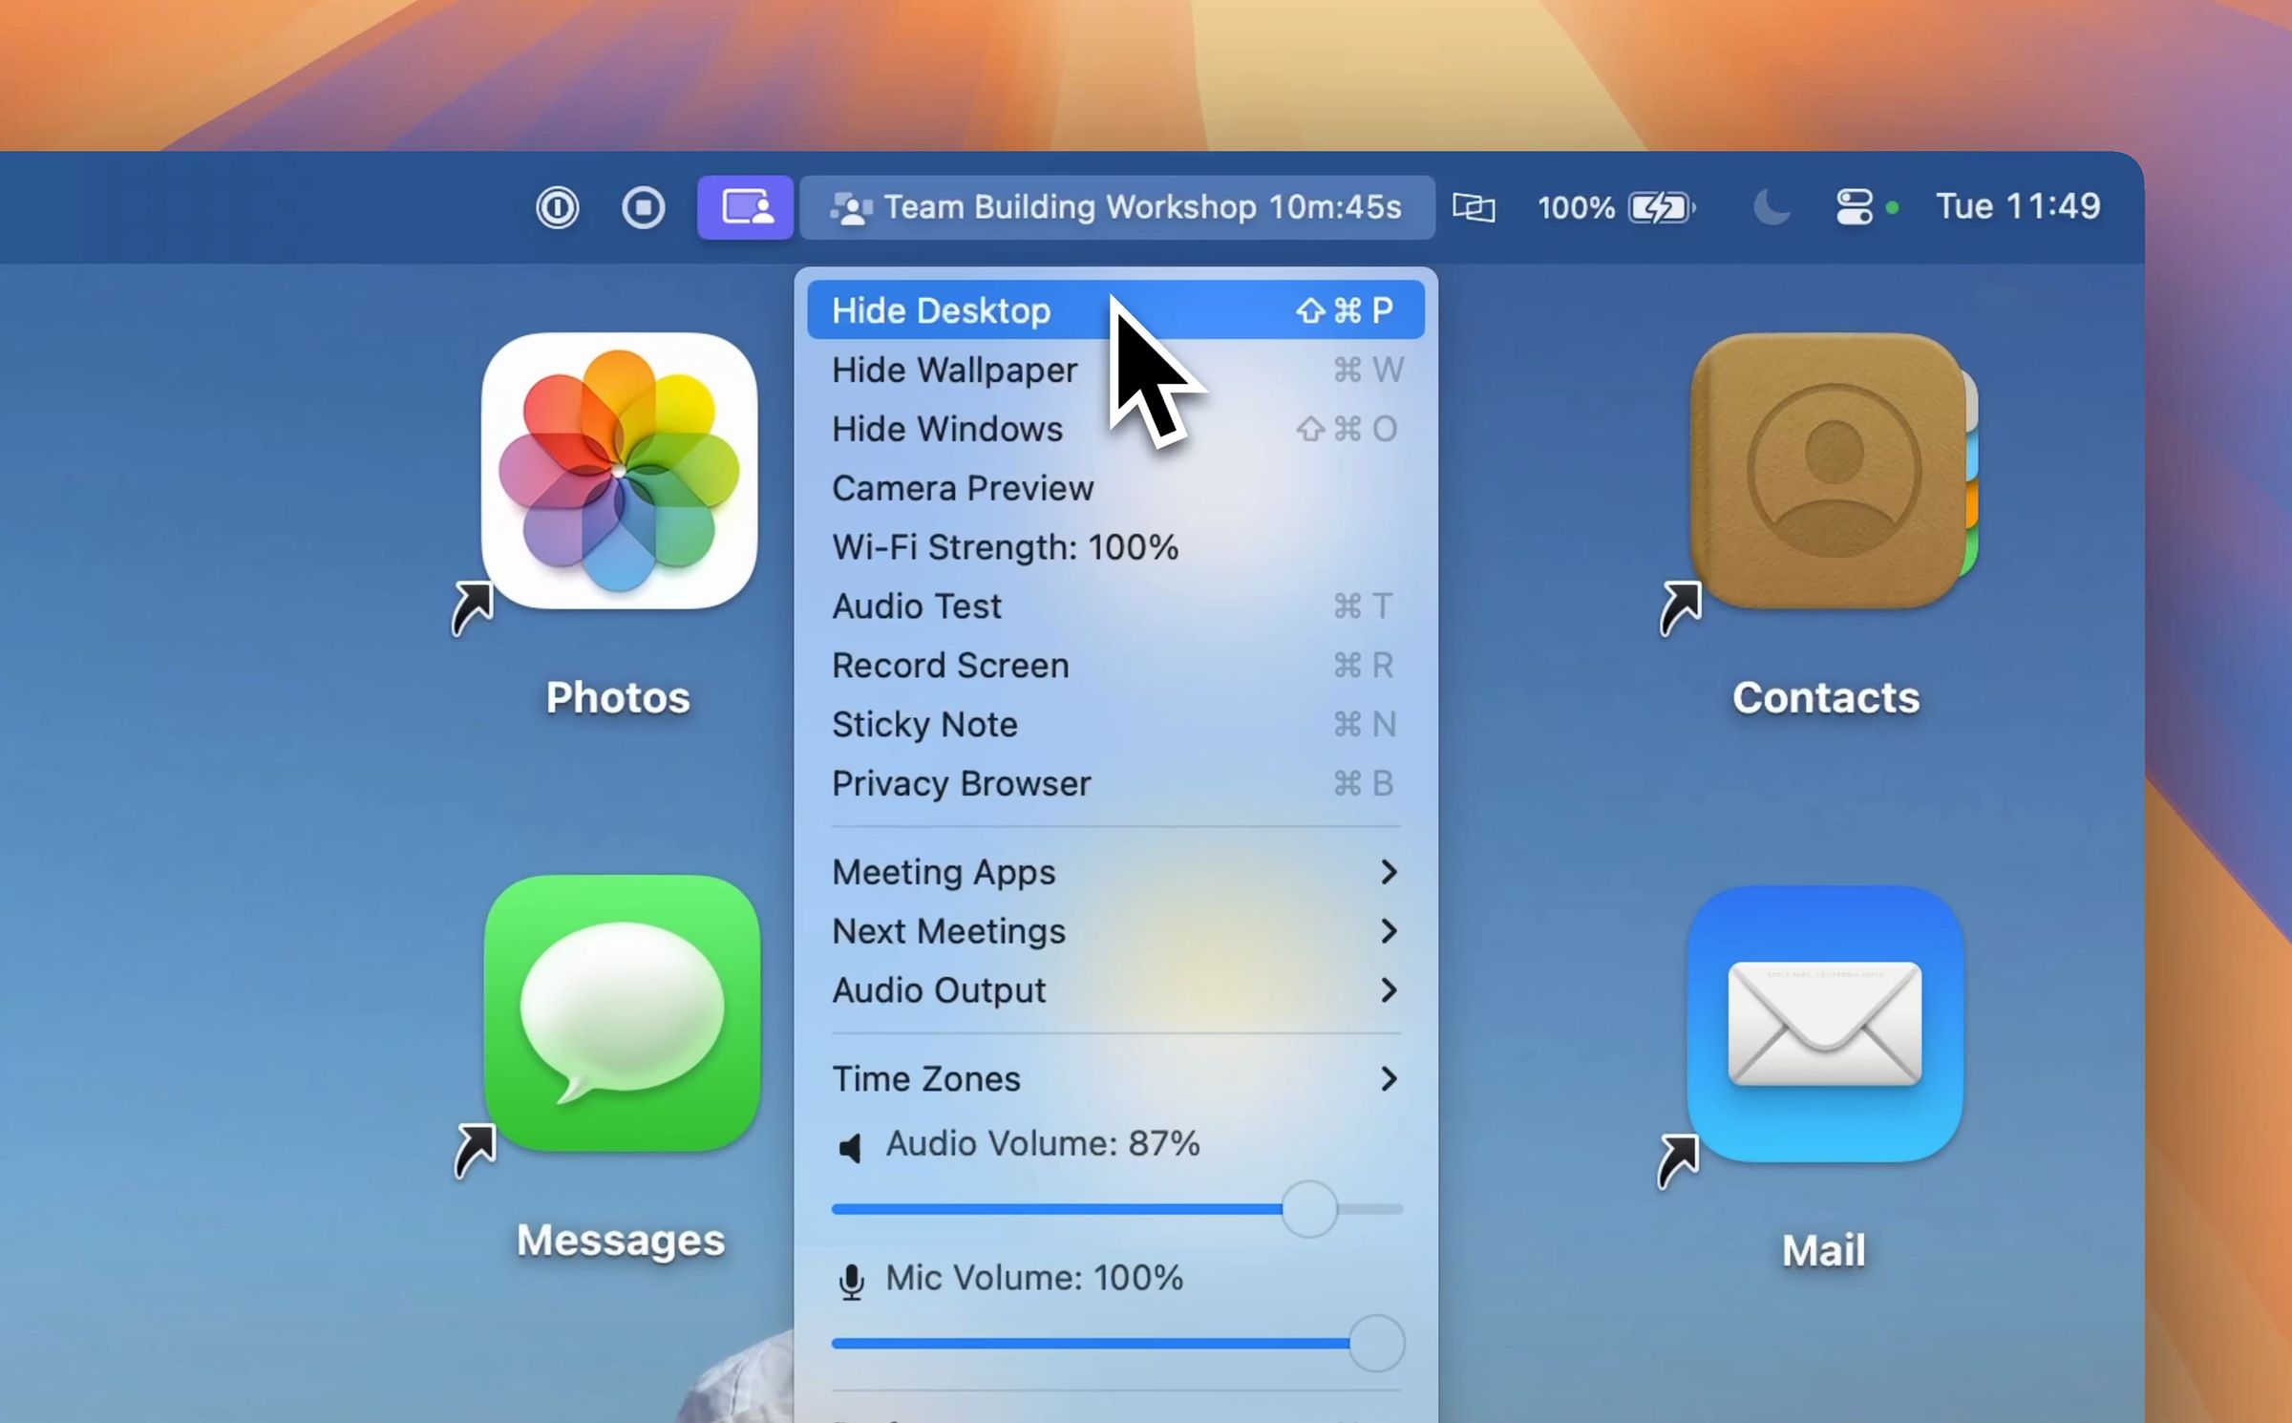Choose the Hide Wallpaper menu entry
2292x1423 pixels.
tap(1115, 370)
